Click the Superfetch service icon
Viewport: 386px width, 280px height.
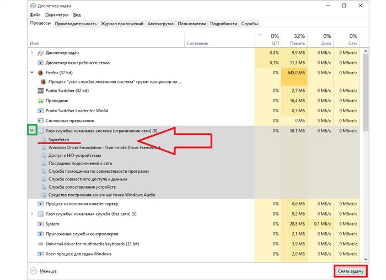pyautogui.click(x=44, y=140)
